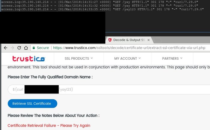Click the browser back arrow

5,48
